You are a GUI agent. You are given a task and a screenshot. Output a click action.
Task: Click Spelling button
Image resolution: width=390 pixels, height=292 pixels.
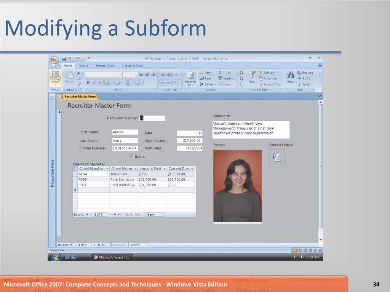click(226, 78)
